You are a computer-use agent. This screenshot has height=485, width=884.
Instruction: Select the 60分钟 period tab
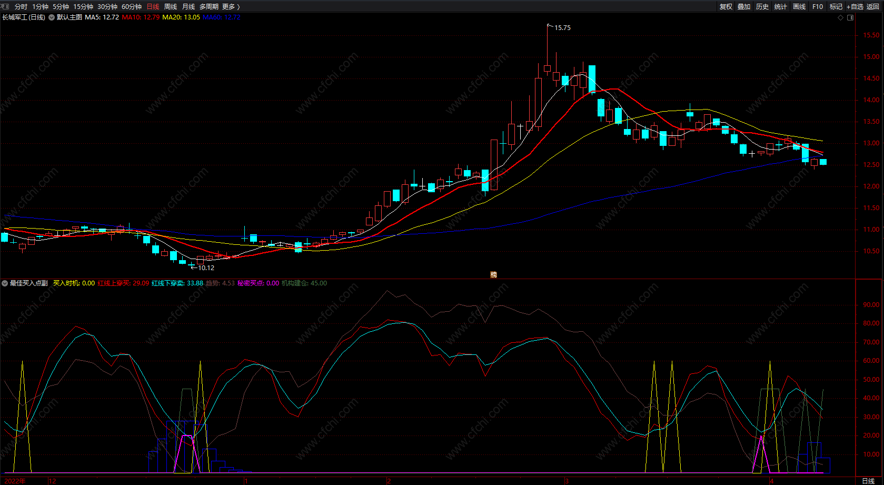tap(132, 7)
